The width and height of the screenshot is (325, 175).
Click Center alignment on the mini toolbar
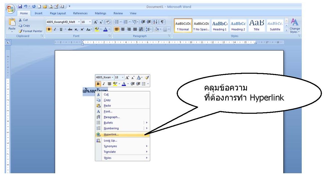pyautogui.click(x=110, y=83)
